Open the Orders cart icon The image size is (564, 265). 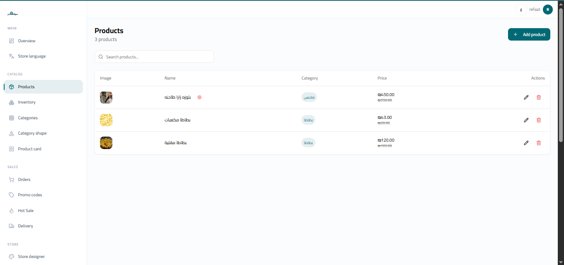[x=12, y=180]
